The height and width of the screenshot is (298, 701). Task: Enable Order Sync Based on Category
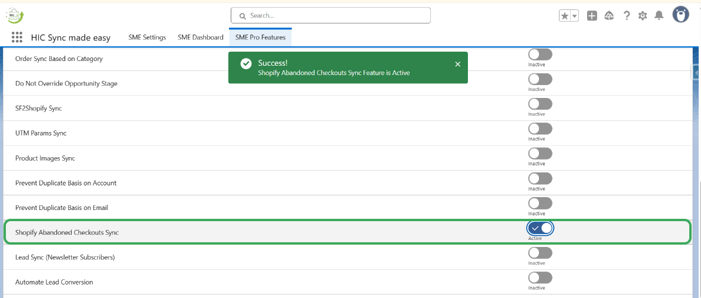(540, 55)
